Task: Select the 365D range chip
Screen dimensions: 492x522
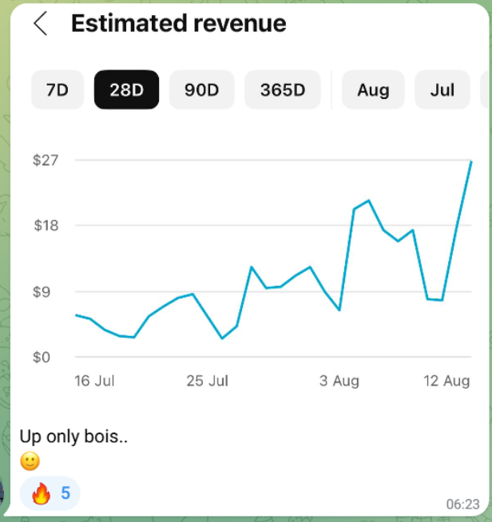Action: click(x=283, y=89)
